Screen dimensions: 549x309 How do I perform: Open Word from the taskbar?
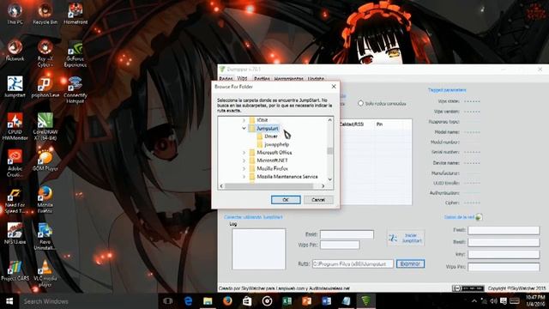[326, 301]
